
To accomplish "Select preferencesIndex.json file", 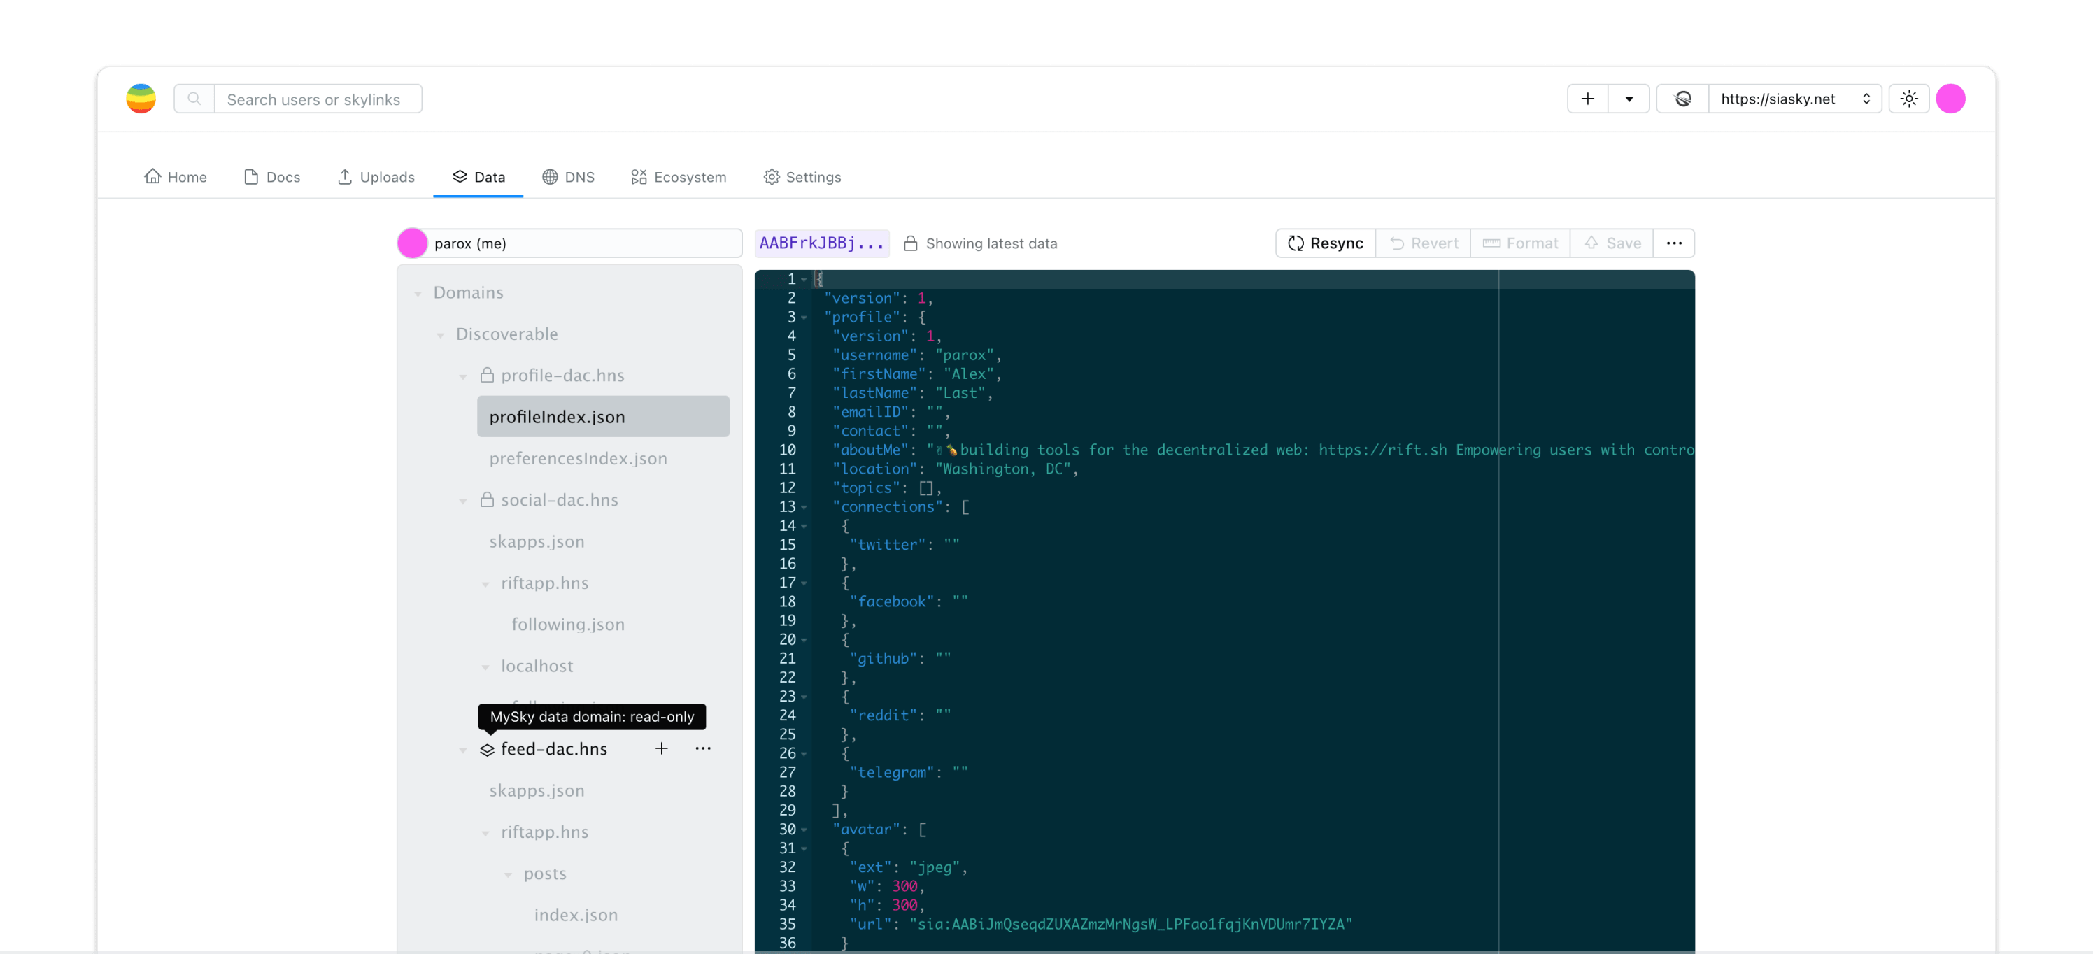I will (x=578, y=458).
